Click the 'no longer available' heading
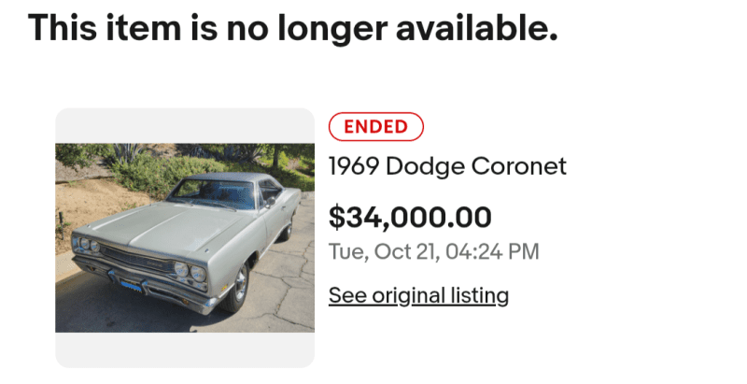The image size is (747, 384). click(292, 28)
